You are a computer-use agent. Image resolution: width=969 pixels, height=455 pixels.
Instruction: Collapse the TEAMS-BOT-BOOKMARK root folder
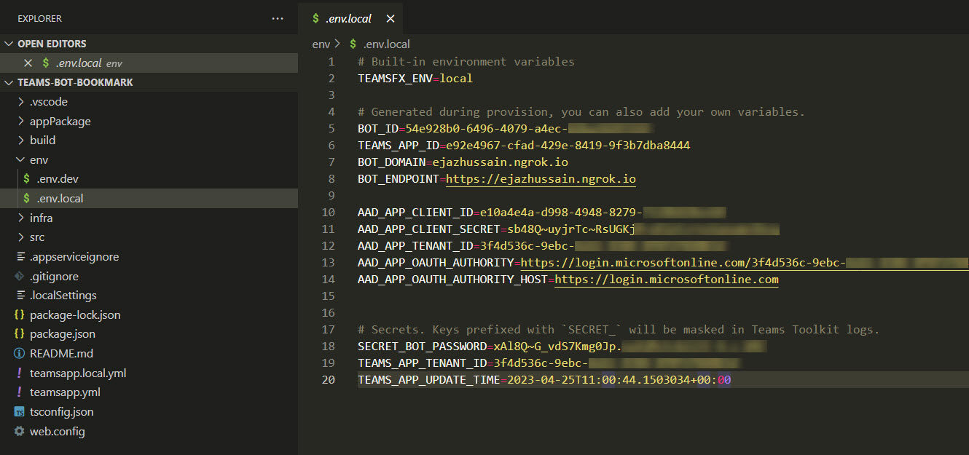coord(9,83)
